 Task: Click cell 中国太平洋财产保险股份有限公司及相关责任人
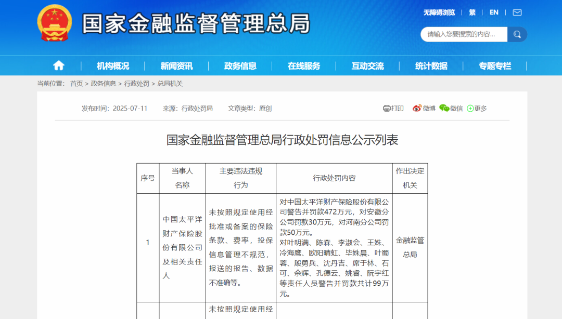point(182,248)
